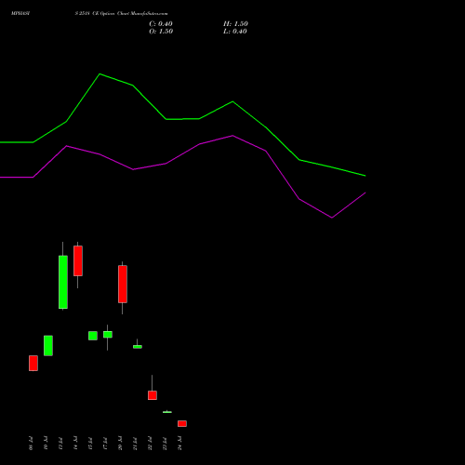Click the purple line's lowest trough point
Viewport: 465px width, 465px height.
[x=332, y=218]
